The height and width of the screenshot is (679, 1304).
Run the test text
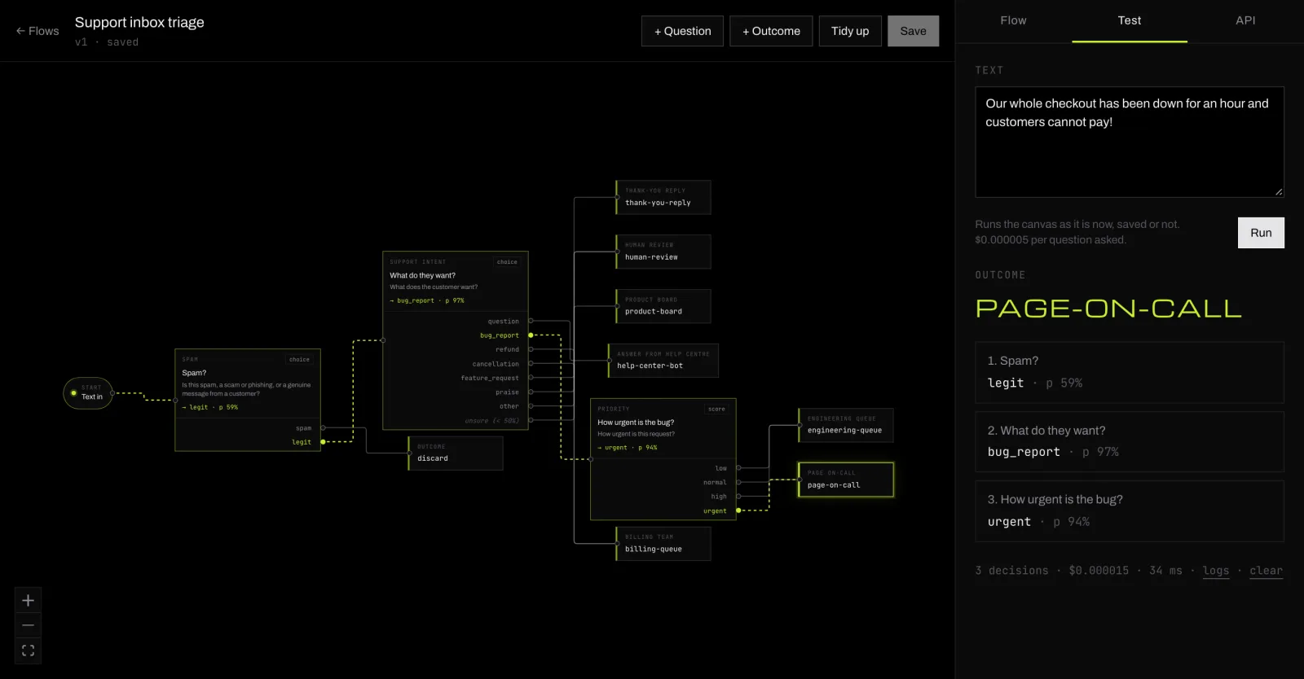point(1261,233)
